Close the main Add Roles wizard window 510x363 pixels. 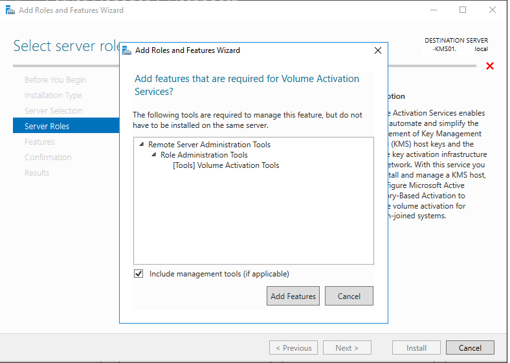(492, 10)
